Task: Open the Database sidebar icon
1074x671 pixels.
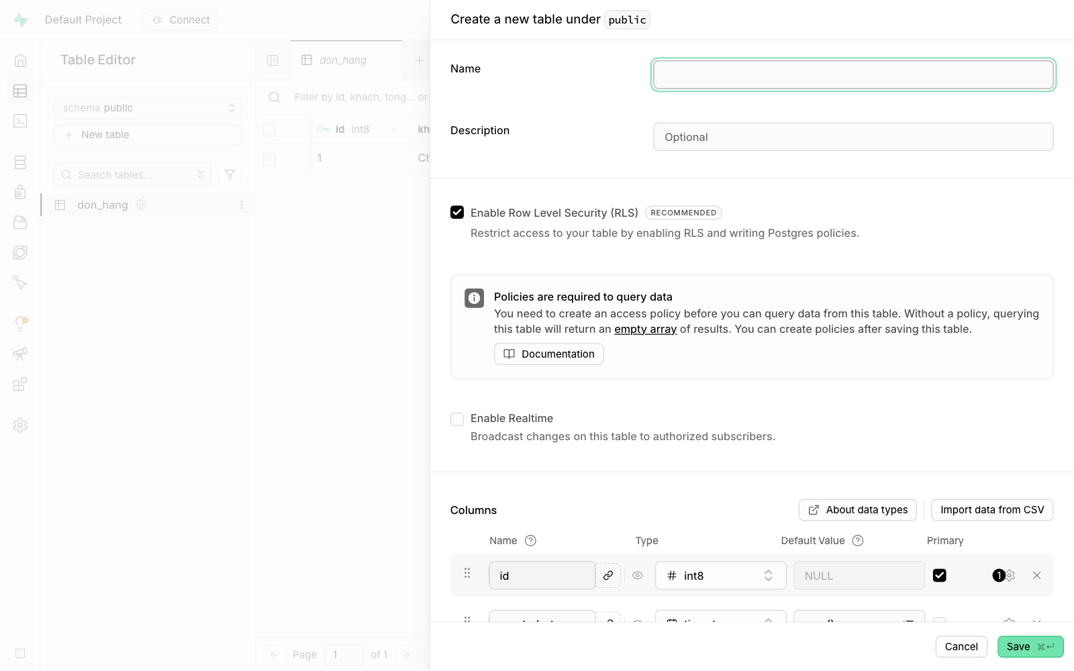Action: pyautogui.click(x=20, y=162)
